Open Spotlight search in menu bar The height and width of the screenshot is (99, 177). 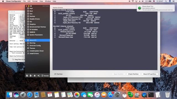point(166,1)
